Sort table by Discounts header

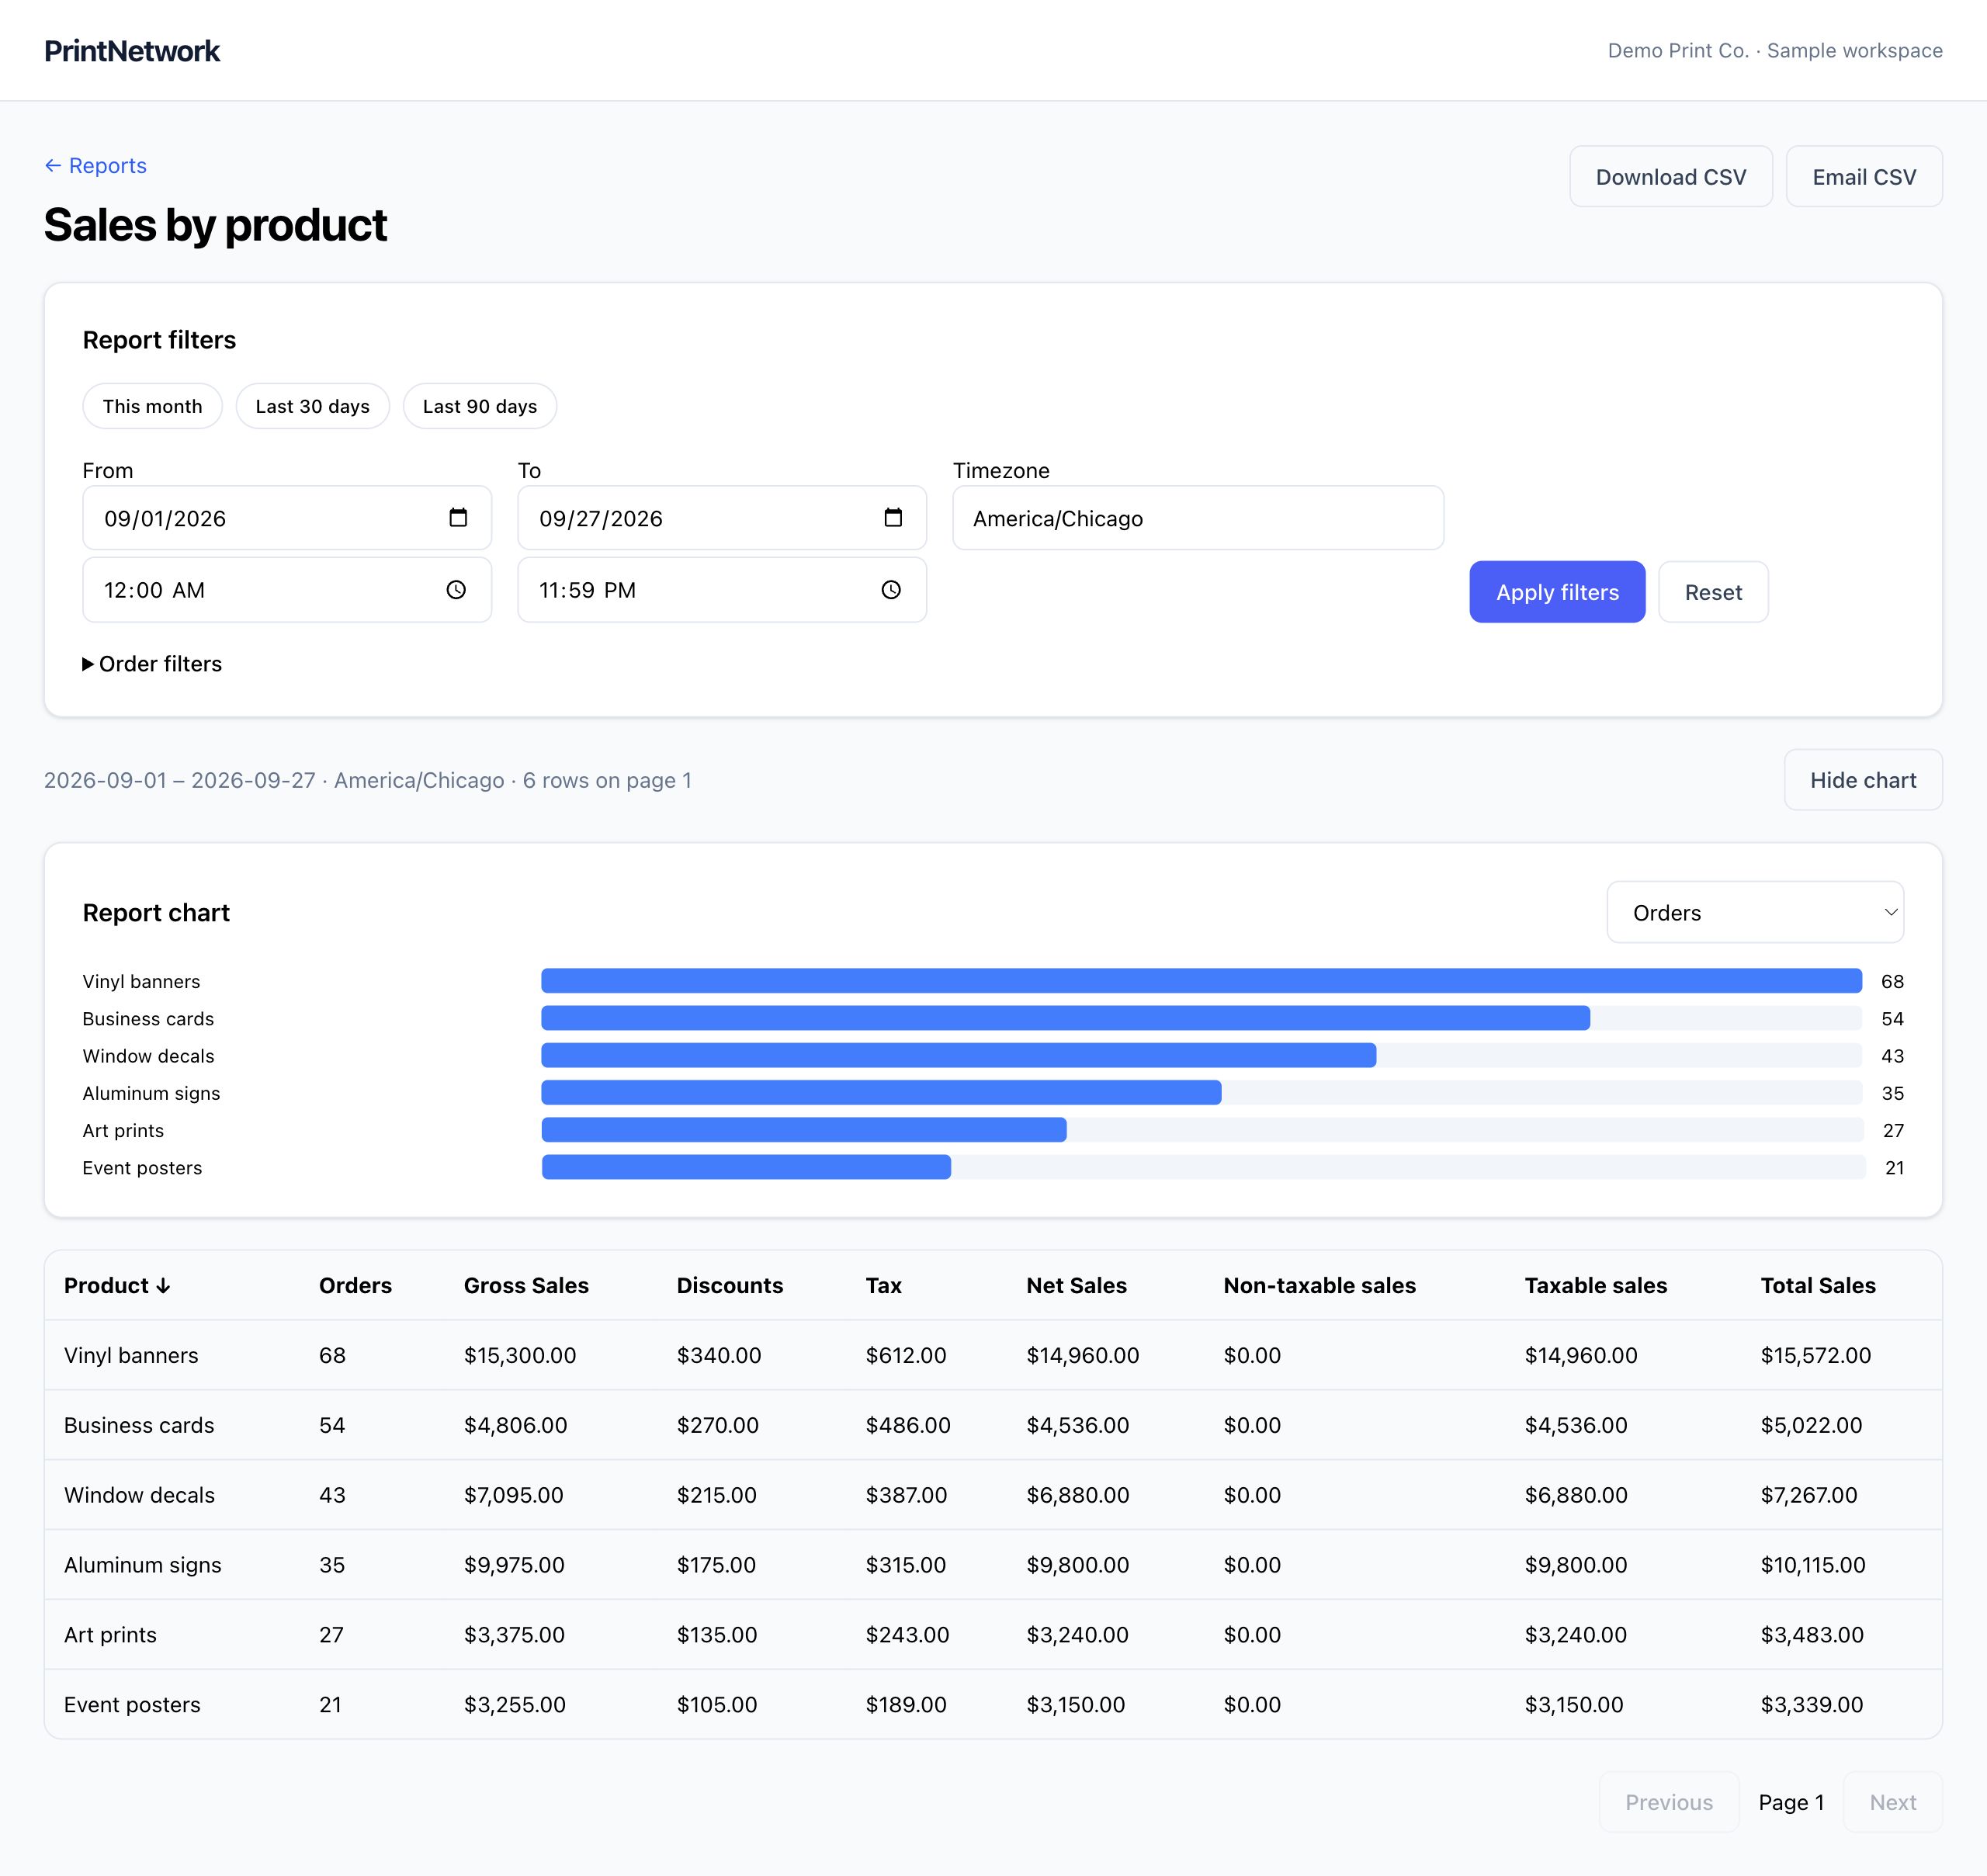point(730,1286)
